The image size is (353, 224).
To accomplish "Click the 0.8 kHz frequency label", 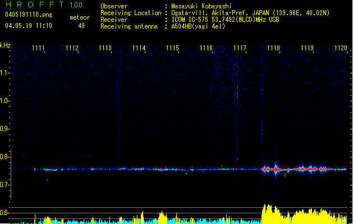I will point(4,157).
